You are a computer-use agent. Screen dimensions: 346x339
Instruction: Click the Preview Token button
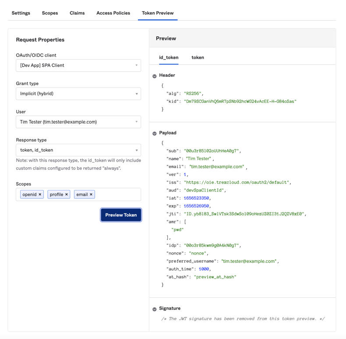121,215
